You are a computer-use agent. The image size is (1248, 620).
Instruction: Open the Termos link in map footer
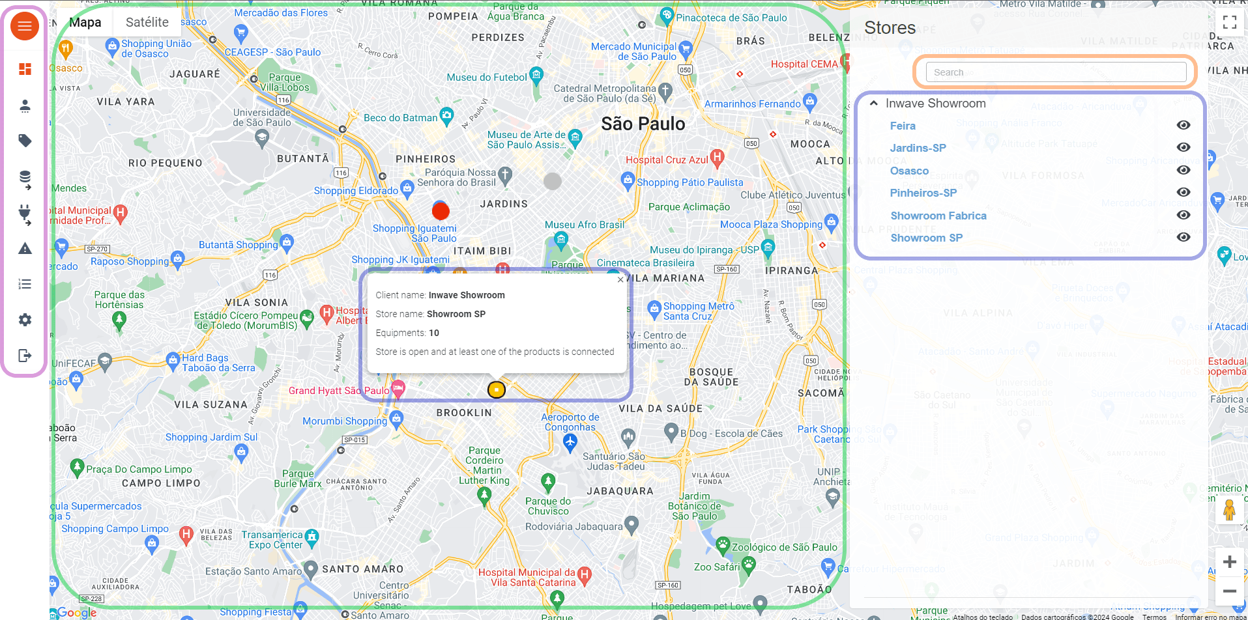[1154, 616]
